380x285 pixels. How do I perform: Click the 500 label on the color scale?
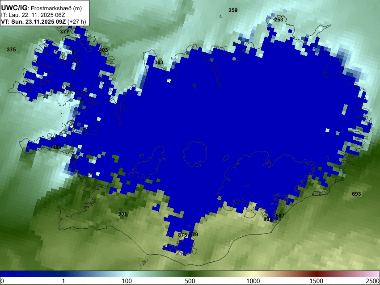pyautogui.click(x=190, y=281)
